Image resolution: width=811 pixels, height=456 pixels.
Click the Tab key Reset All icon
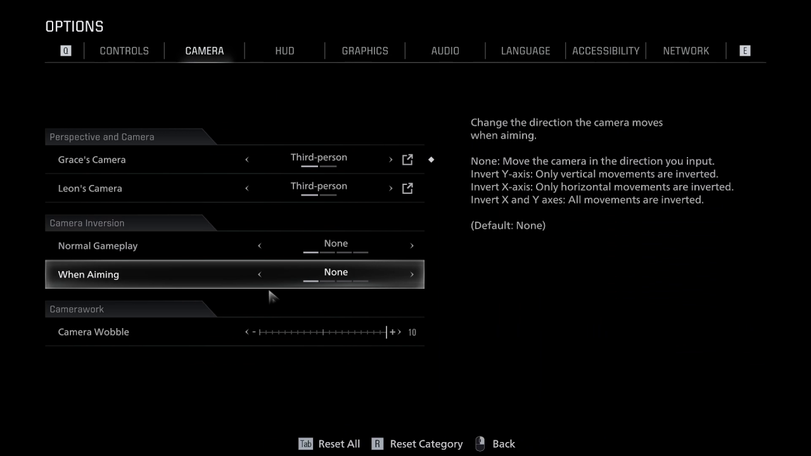point(305,444)
